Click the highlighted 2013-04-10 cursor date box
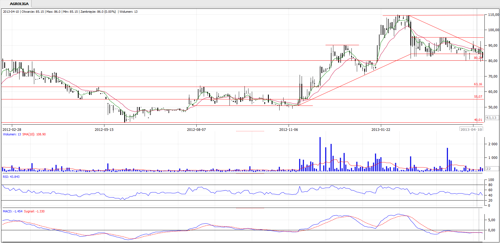 click(471, 129)
